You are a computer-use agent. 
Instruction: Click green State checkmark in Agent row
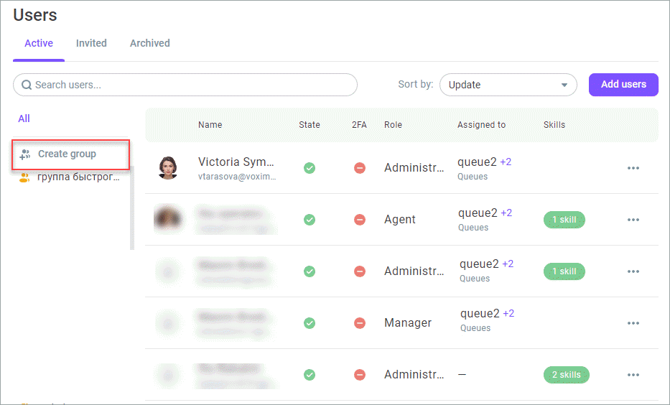[x=310, y=220]
